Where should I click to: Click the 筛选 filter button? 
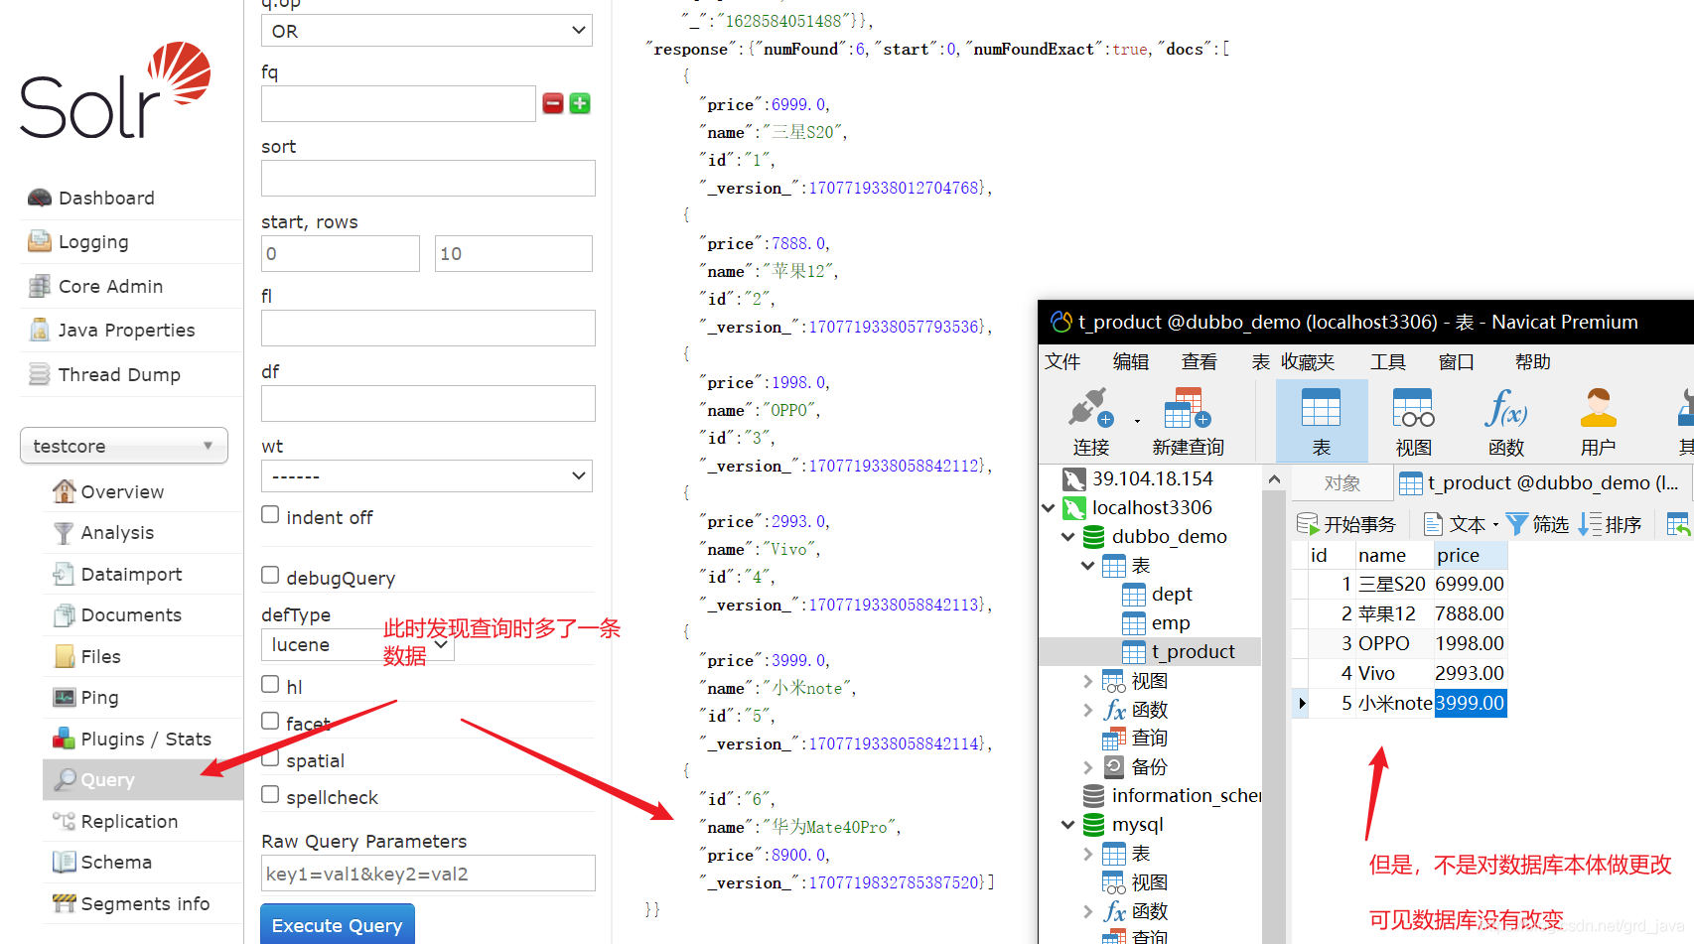(1537, 524)
